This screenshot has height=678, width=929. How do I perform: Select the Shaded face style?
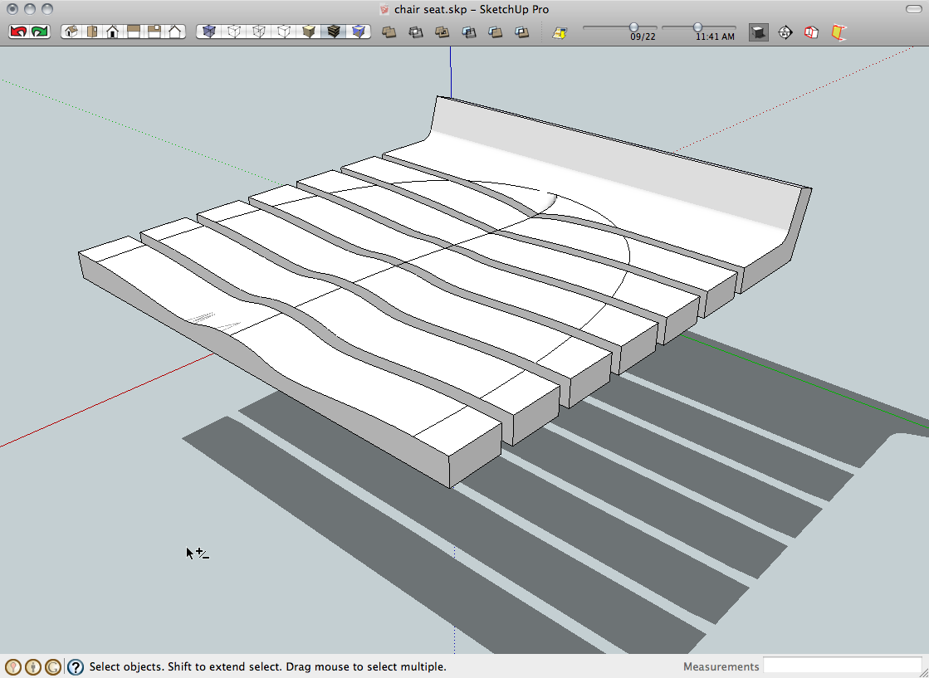pos(309,32)
